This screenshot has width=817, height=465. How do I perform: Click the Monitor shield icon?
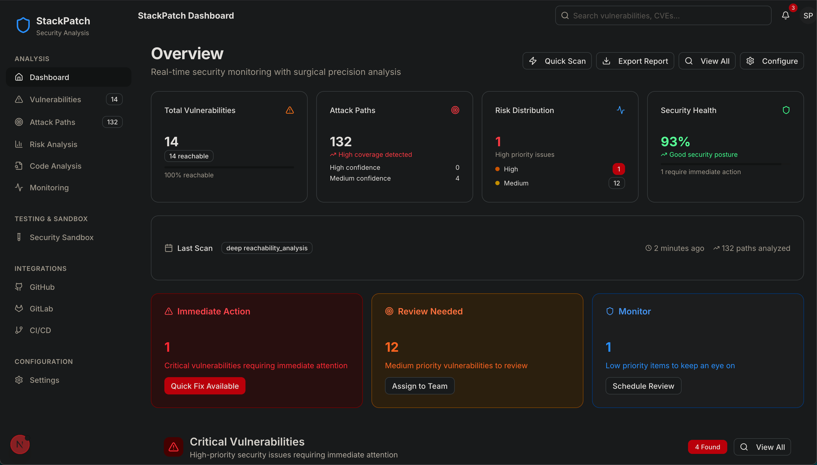click(610, 311)
